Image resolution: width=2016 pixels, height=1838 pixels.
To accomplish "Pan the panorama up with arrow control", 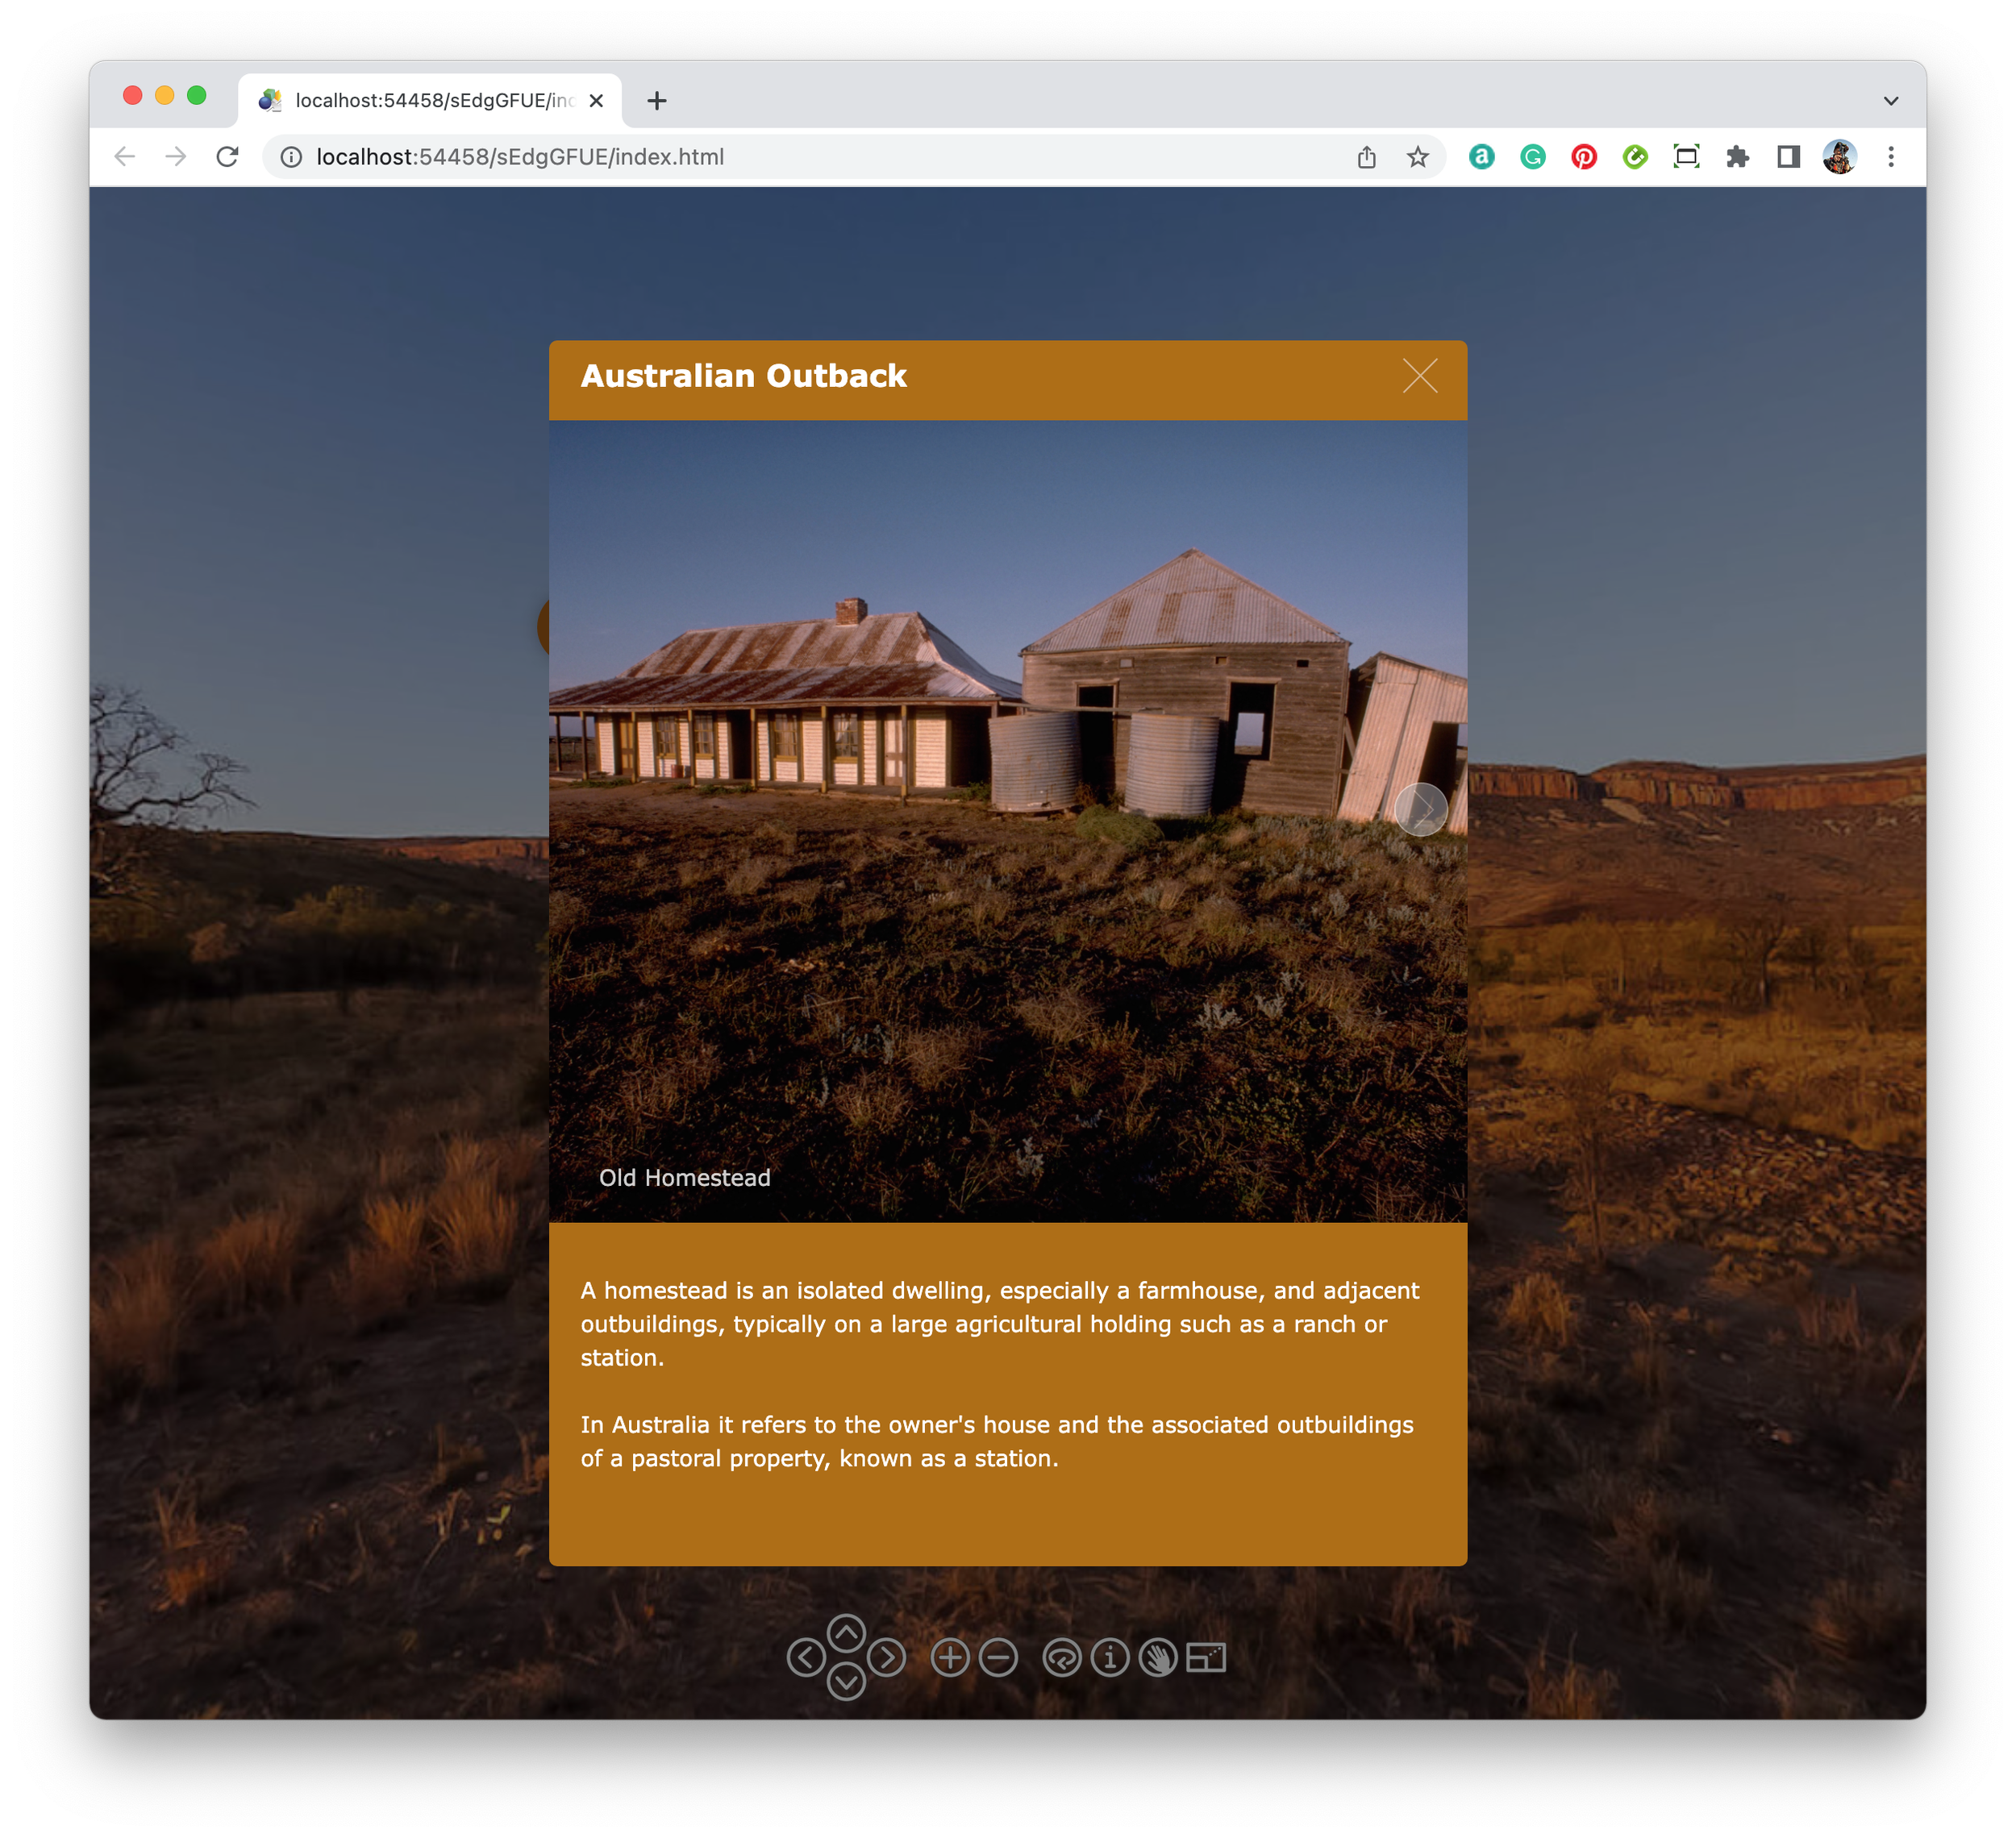I will point(846,1633).
